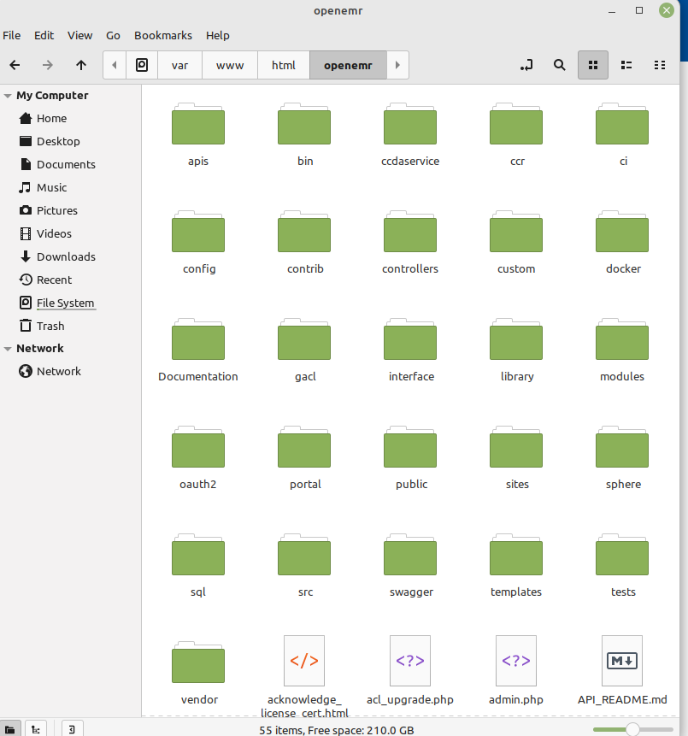Select the bin folder
Screen dimensions: 688x736
coord(304,135)
